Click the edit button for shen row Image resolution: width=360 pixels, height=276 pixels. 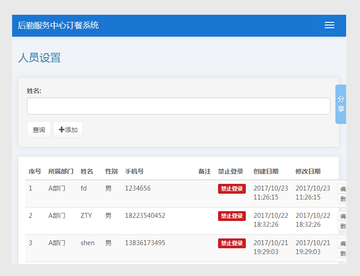click(343, 244)
